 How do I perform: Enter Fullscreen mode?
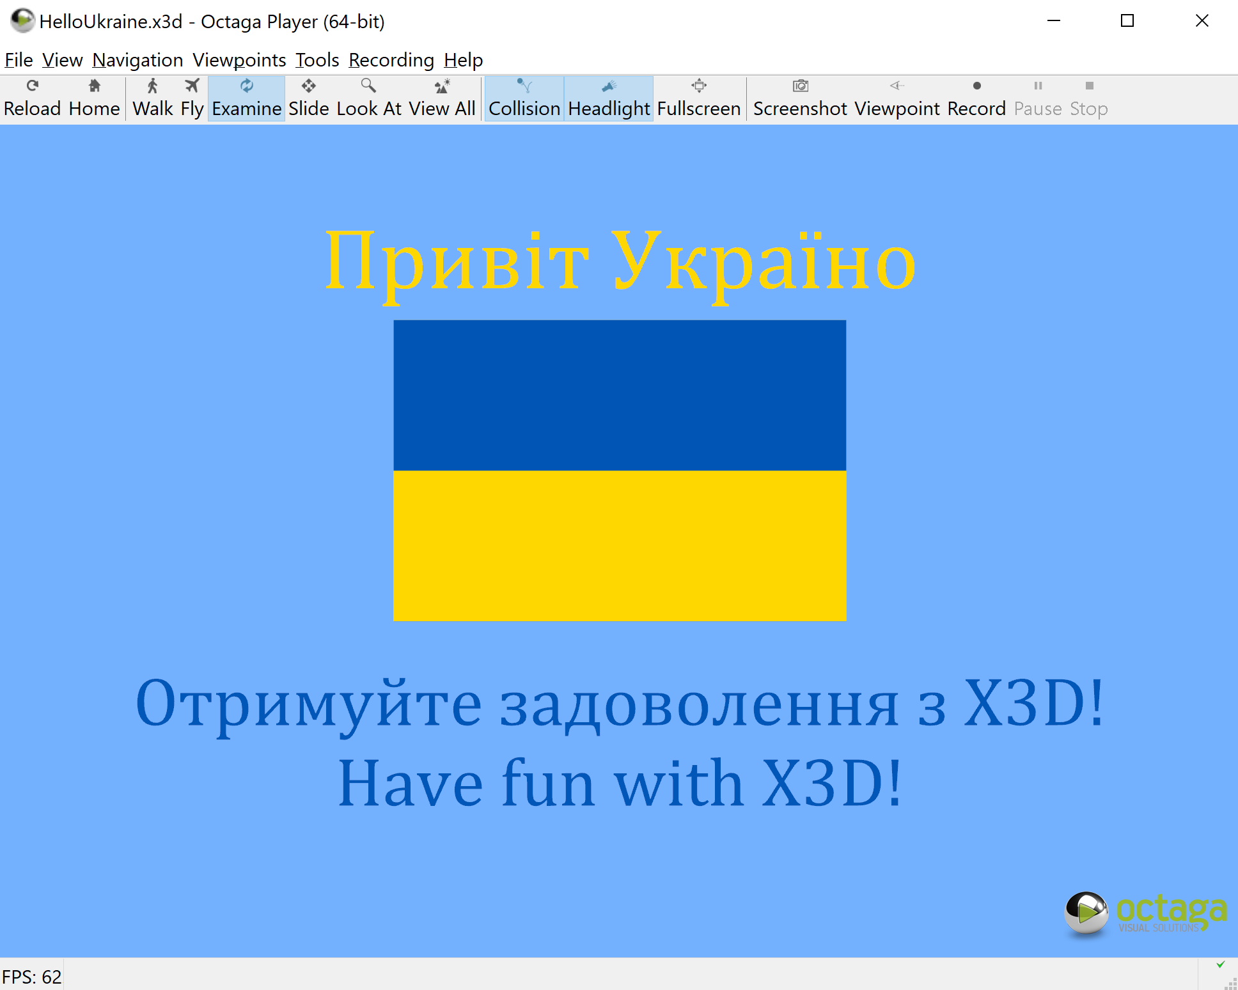point(698,98)
